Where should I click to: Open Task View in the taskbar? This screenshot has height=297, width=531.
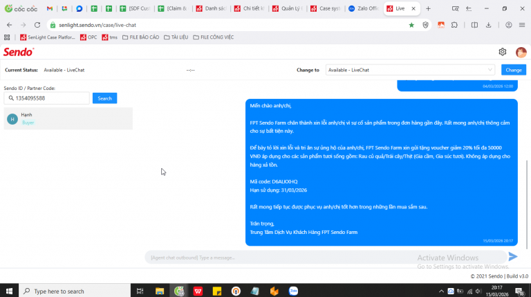140,291
